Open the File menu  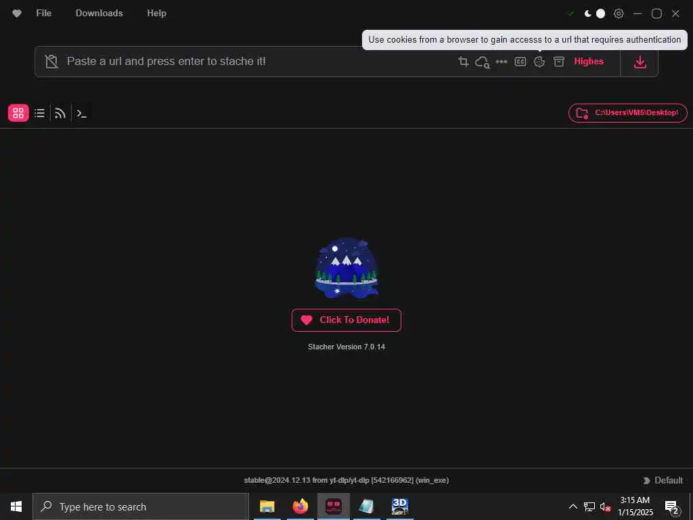point(44,14)
